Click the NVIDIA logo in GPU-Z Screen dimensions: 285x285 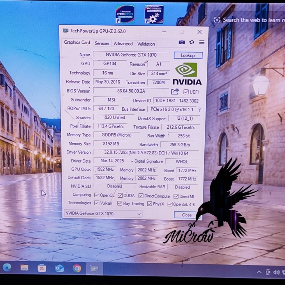(x=187, y=73)
